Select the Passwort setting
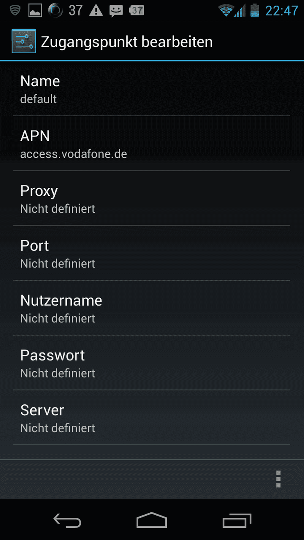The image size is (304, 540). [x=152, y=363]
